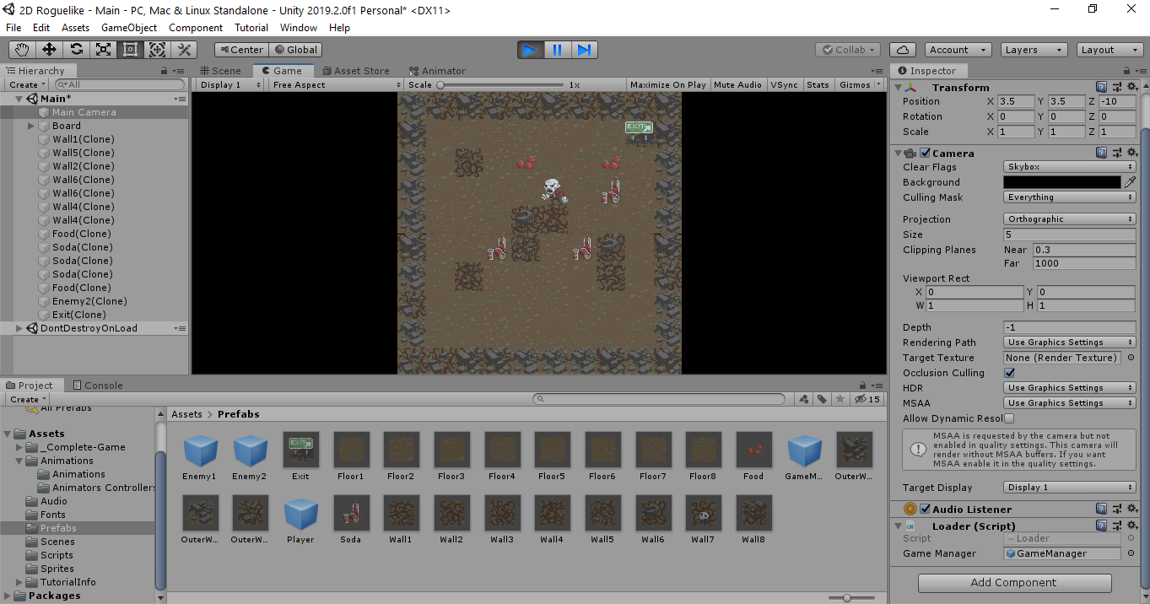Click the black Background color swatch
This screenshot has height=604, width=1150.
pos(1061,182)
